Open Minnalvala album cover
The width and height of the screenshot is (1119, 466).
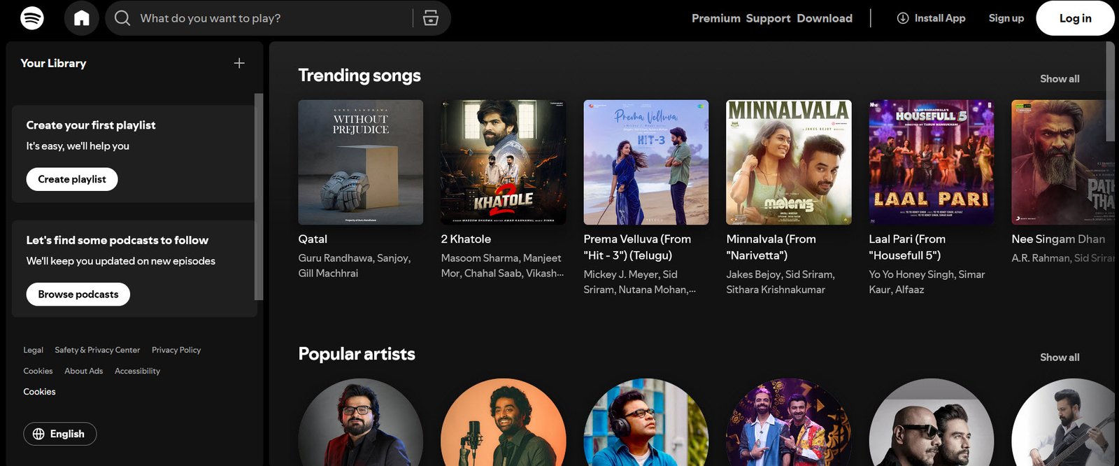[789, 162]
